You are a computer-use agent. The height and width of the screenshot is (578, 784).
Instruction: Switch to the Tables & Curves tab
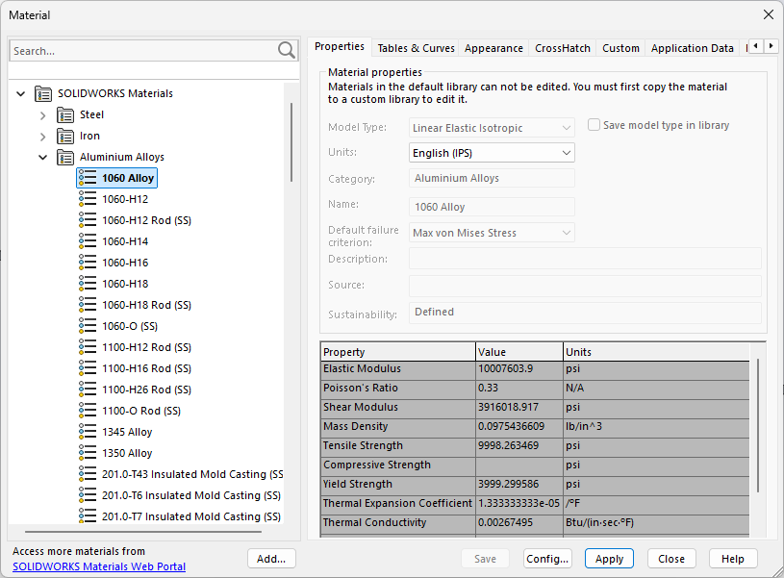pos(416,48)
